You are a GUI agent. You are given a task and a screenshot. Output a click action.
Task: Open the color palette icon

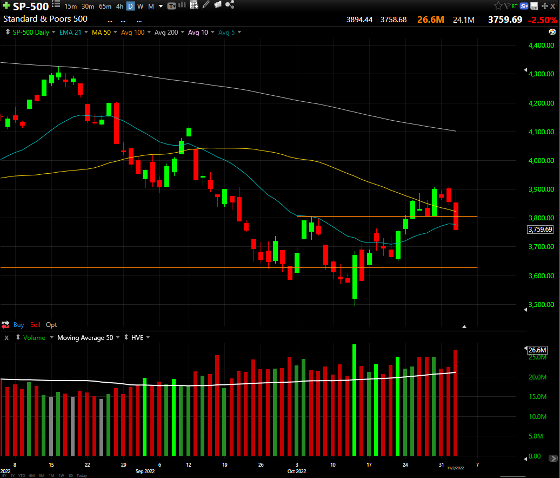click(552, 32)
